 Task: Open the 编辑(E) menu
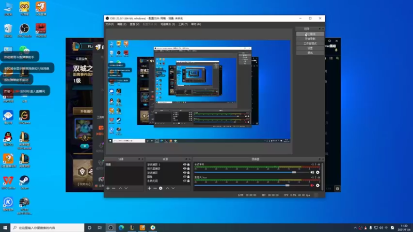pos(122,24)
